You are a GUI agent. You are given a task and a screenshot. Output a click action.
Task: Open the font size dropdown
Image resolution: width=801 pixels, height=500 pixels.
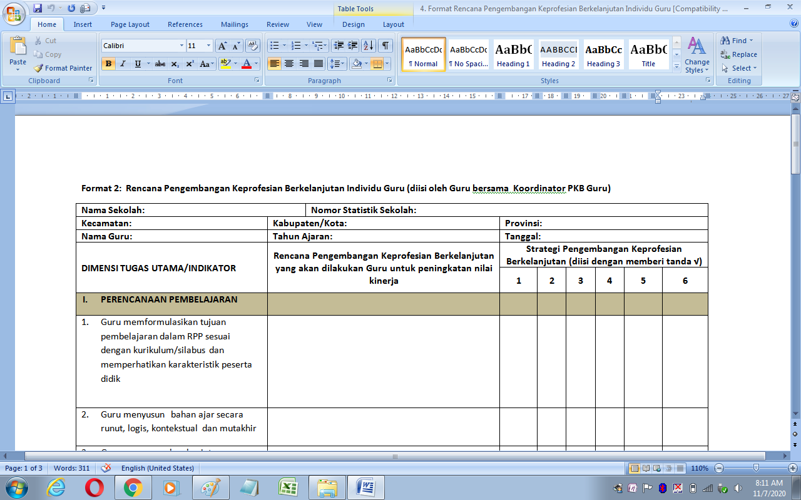208,46
